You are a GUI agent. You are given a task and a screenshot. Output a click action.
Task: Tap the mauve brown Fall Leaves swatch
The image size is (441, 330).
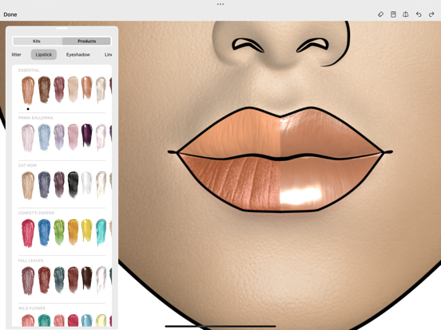[28, 281]
